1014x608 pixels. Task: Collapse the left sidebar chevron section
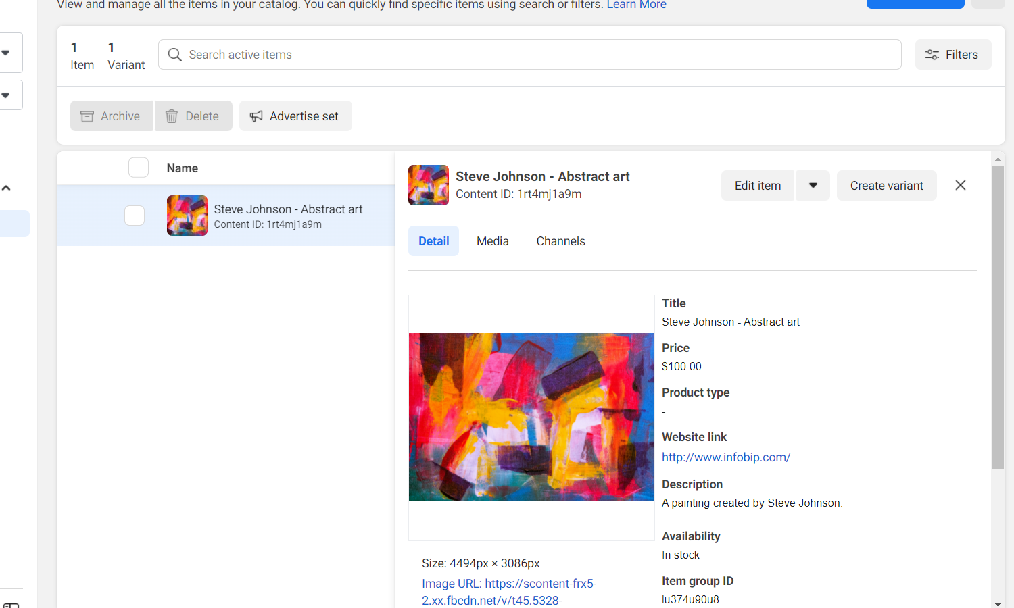point(7,188)
